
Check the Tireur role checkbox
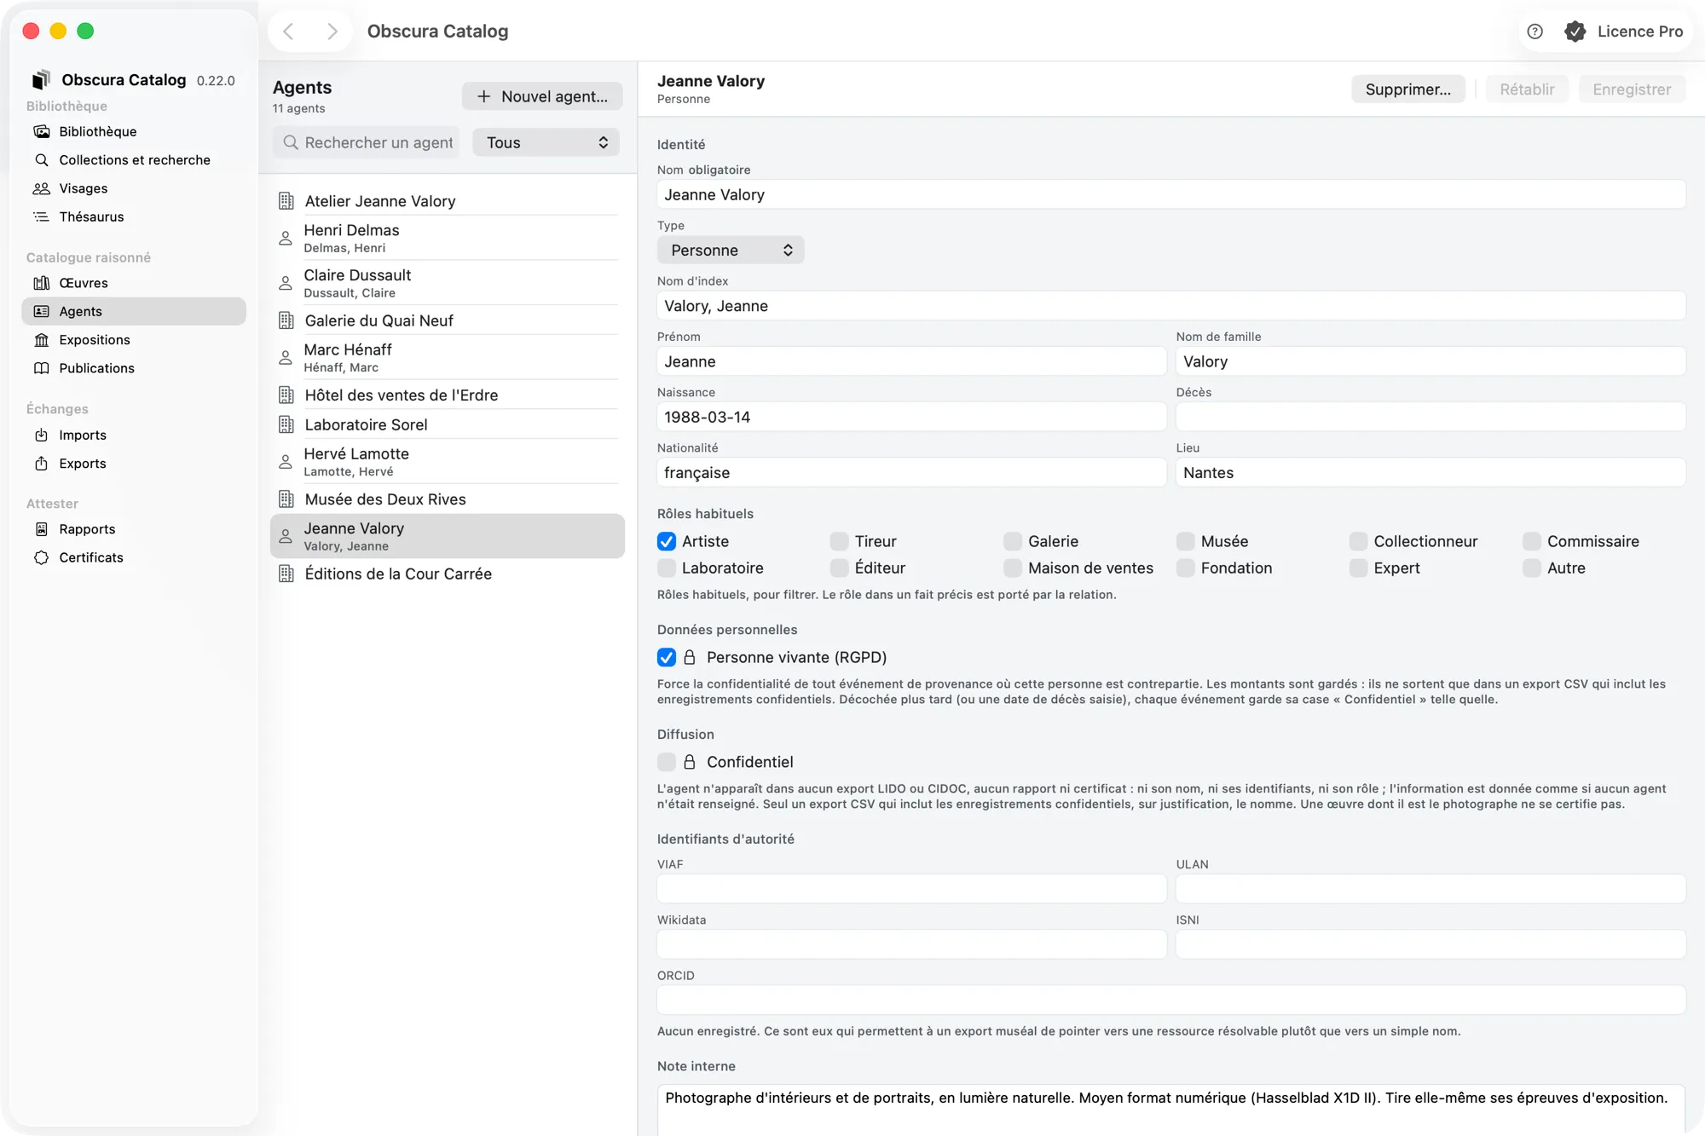pos(840,541)
